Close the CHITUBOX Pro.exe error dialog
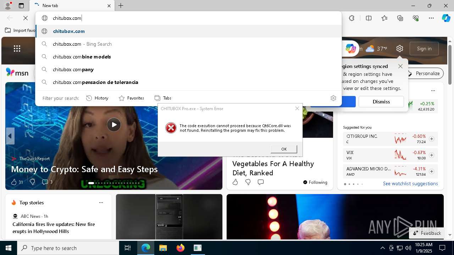This screenshot has width=454, height=255. (297, 108)
